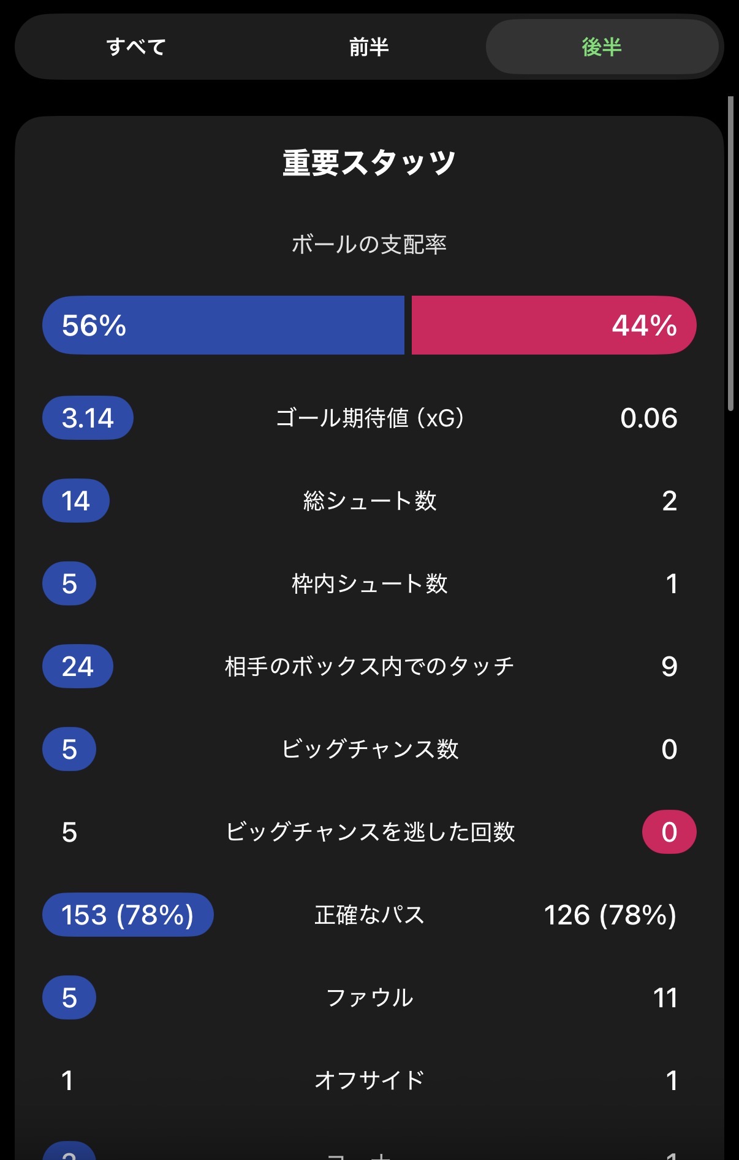Click the blue 56% possession bar
The image size is (739, 1160).
click(223, 325)
